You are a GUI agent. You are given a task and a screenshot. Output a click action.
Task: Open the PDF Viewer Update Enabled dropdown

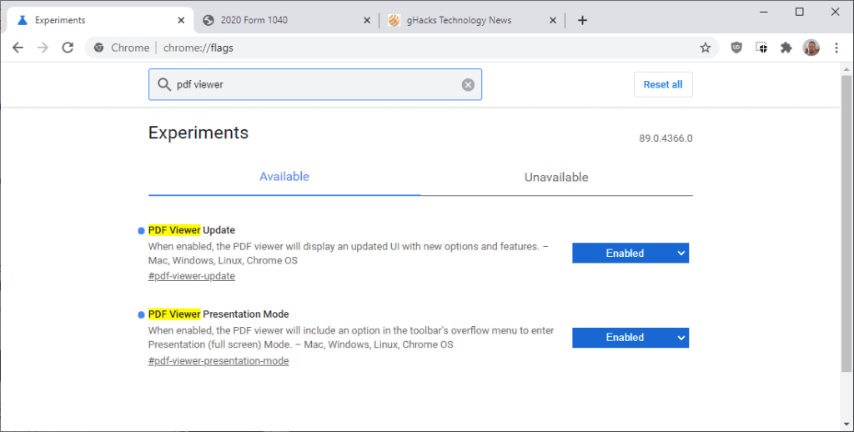tap(630, 253)
